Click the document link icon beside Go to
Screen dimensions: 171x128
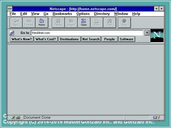[12, 33]
